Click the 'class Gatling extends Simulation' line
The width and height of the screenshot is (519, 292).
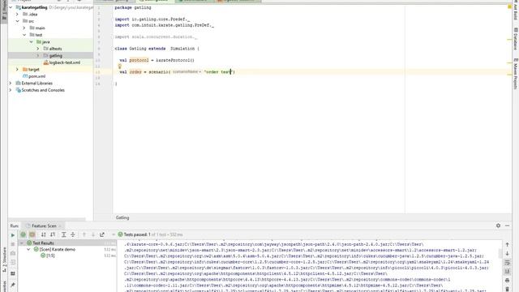pos(157,49)
